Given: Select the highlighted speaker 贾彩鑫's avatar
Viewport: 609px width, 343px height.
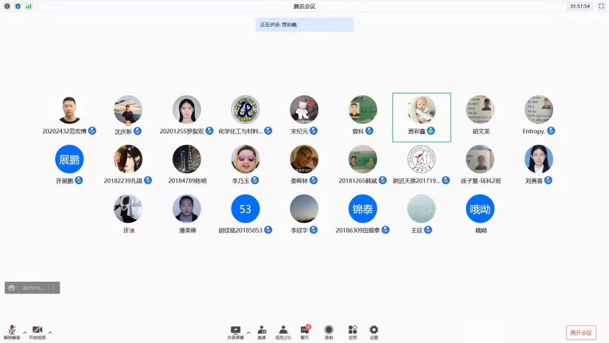Looking at the screenshot, I should (x=422, y=110).
